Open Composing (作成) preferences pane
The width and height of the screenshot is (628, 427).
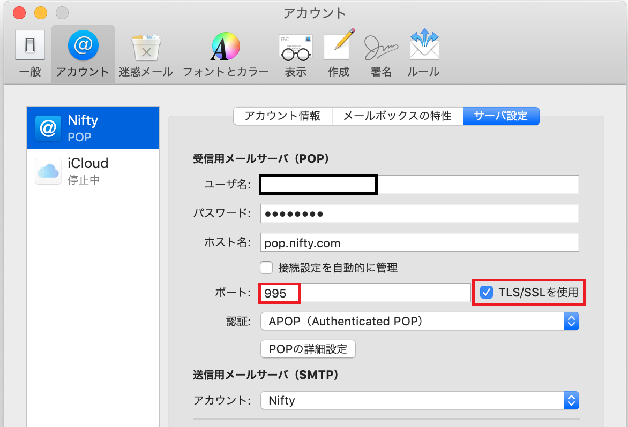point(338,54)
